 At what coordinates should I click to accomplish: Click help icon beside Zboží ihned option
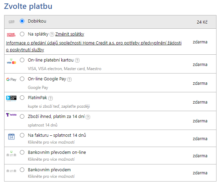coord(88,117)
